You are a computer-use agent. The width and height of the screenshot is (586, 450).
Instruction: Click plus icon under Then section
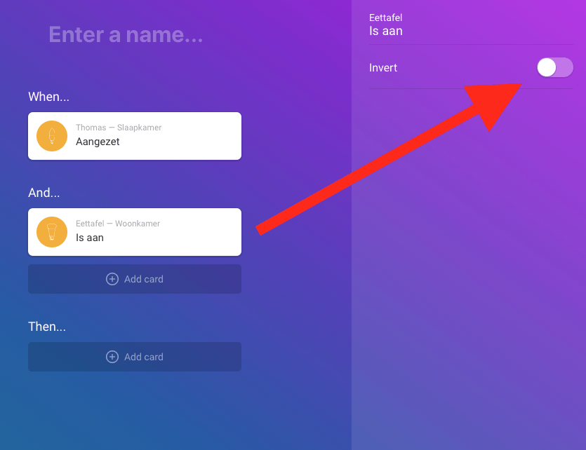point(112,357)
